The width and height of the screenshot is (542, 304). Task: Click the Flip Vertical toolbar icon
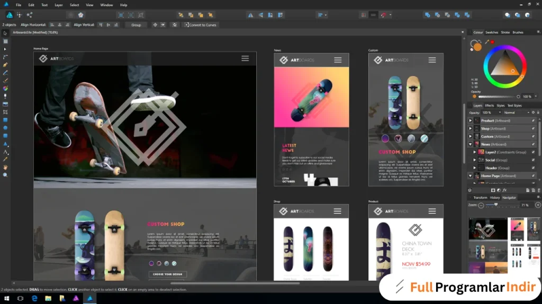click(x=260, y=15)
